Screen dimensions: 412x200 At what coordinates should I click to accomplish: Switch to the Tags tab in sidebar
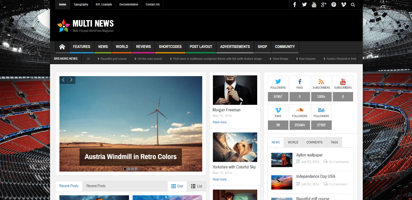point(334,142)
